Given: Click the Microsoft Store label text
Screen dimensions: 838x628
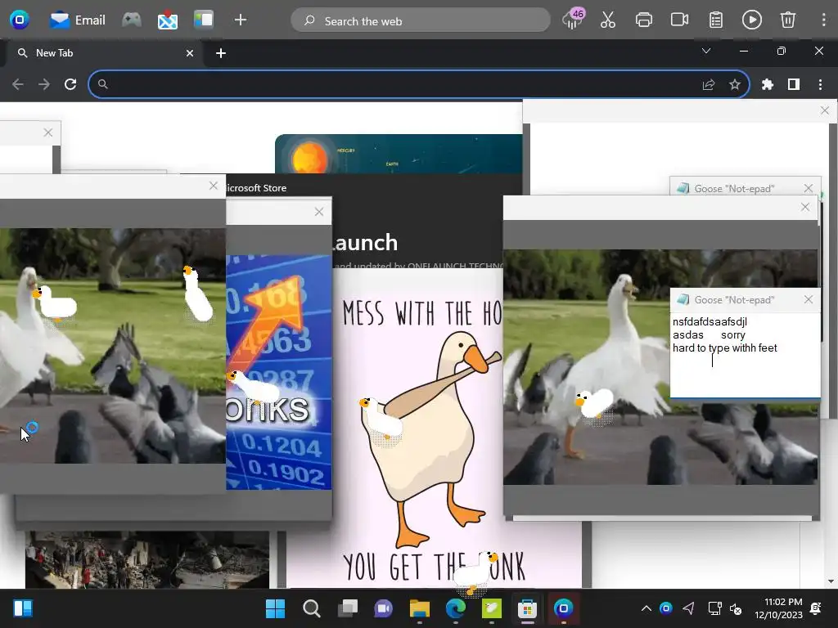Looking at the screenshot, I should coord(256,188).
